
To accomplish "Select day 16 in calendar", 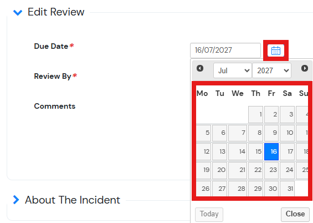I will click(x=271, y=151).
